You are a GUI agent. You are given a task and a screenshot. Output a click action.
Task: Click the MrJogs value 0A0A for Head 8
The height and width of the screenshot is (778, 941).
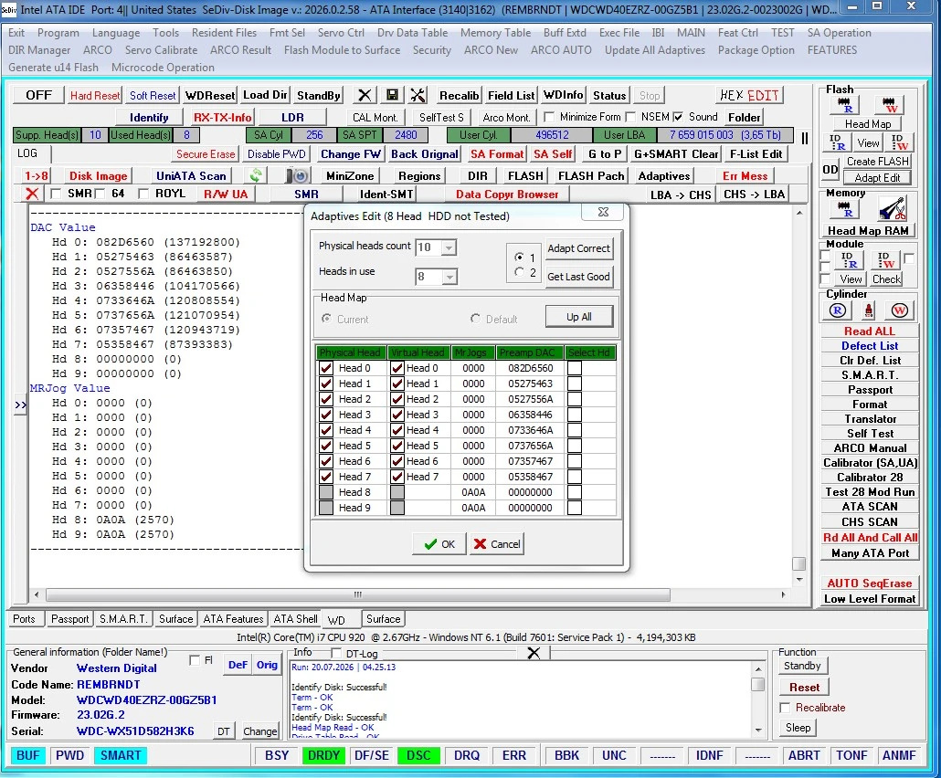tap(473, 492)
